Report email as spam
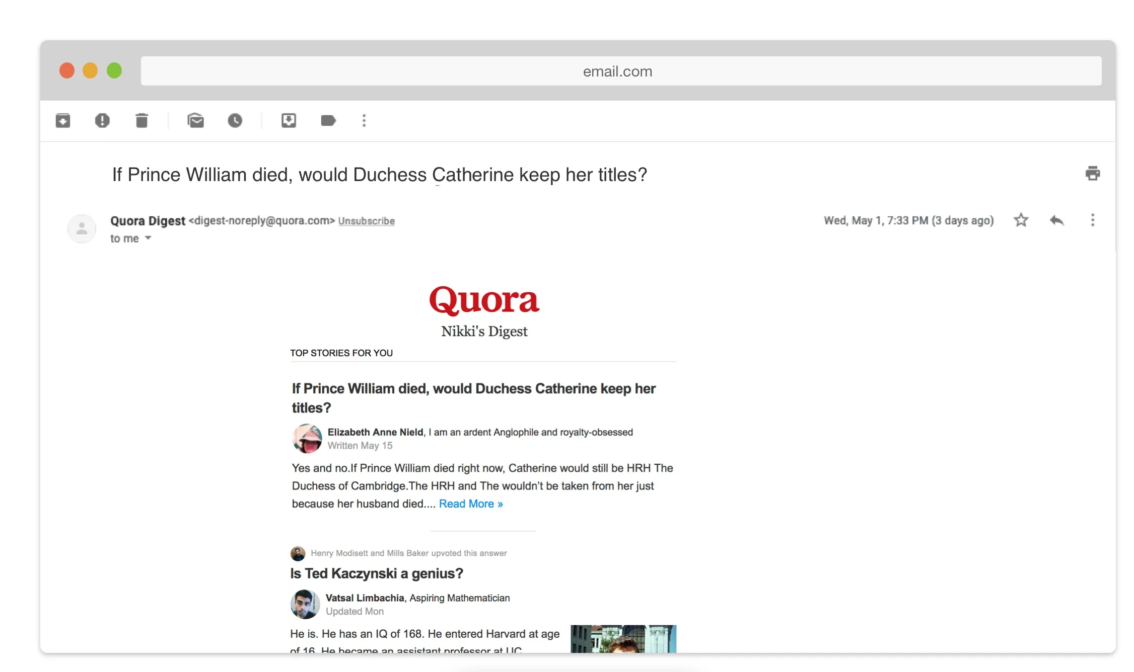Image resolution: width=1134 pixels, height=672 pixels. coord(102,121)
